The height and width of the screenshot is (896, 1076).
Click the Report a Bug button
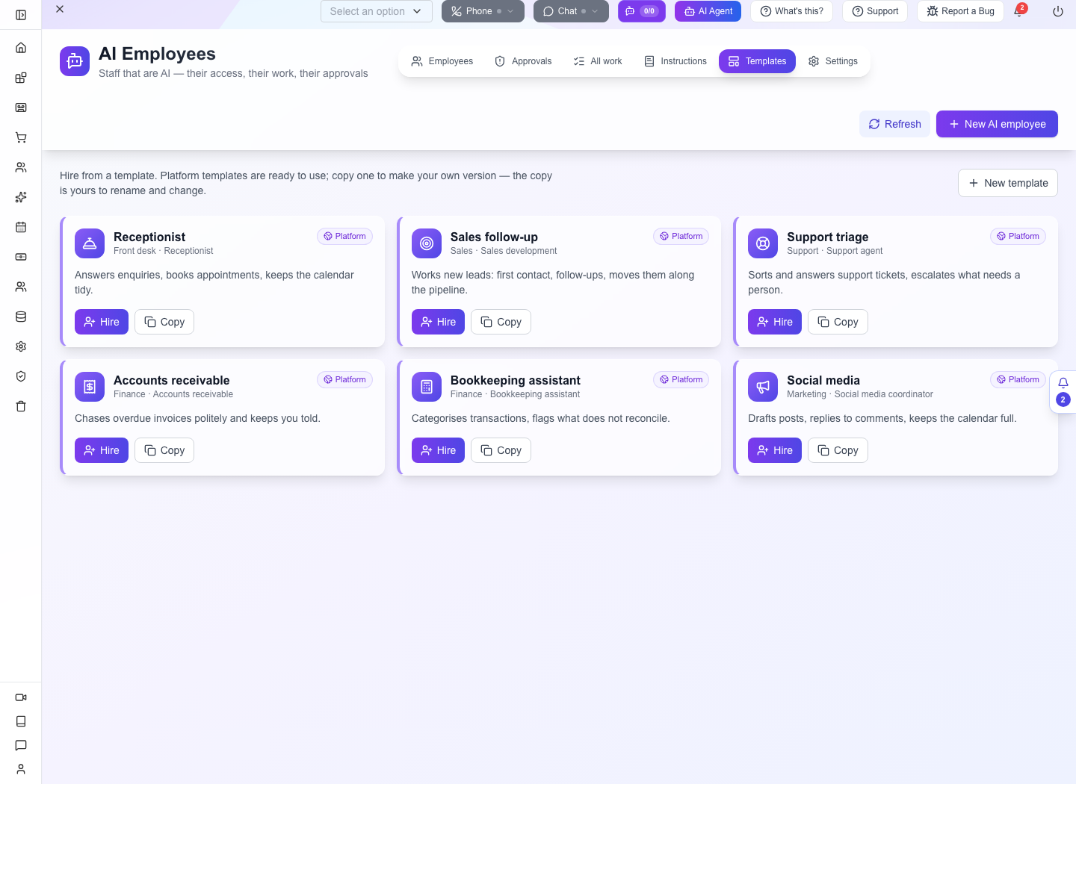pyautogui.click(x=960, y=11)
